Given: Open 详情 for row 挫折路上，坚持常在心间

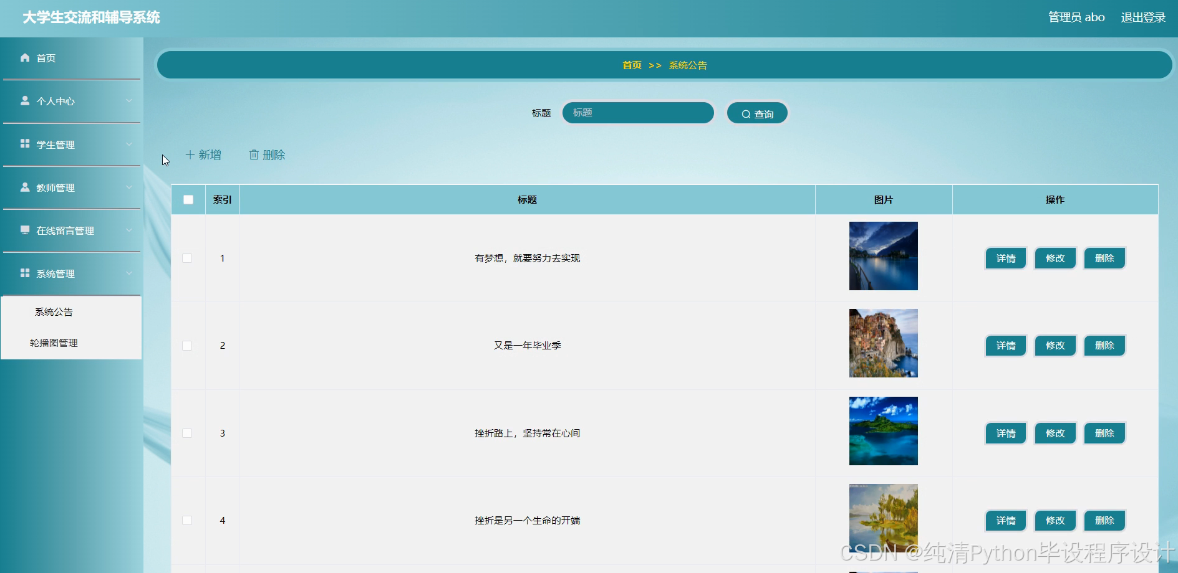Looking at the screenshot, I should point(1006,433).
